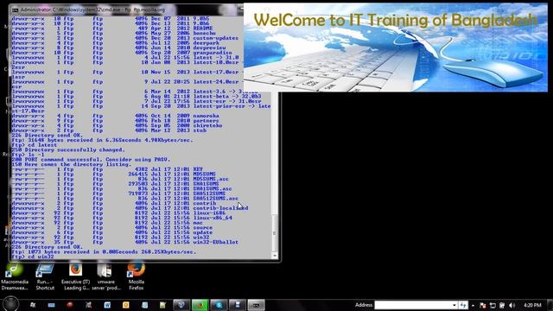The image size is (553, 311).
Task: Click the 'linux-i686' directory entry
Action: [x=209, y=213]
